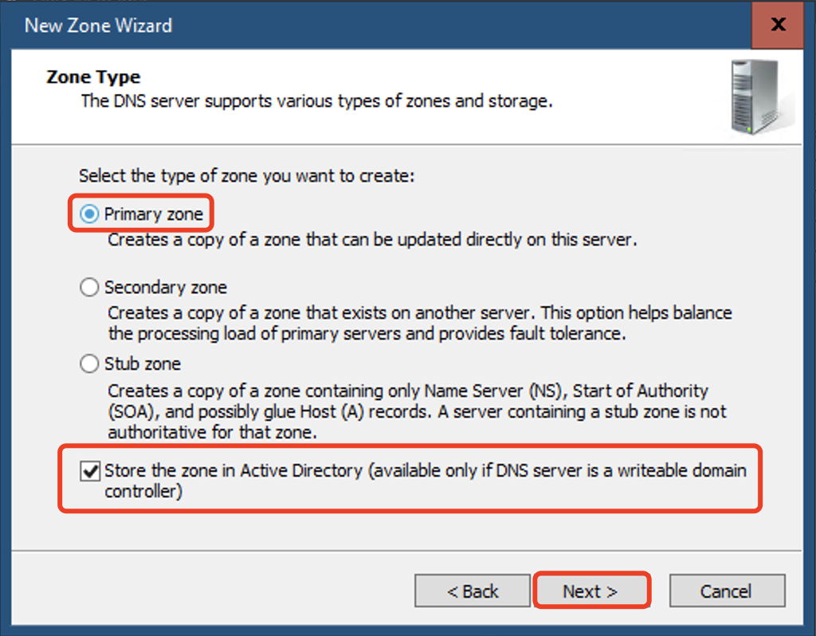Click the server tower icon in header

pos(758,97)
